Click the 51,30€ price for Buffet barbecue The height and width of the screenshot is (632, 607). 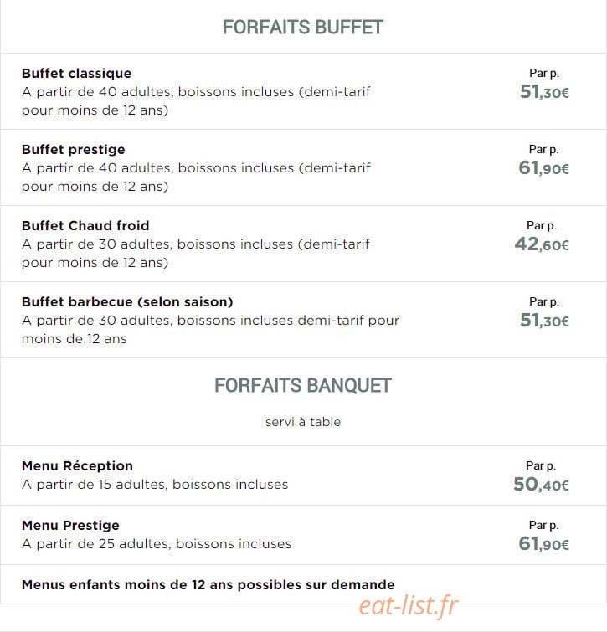pyautogui.click(x=544, y=321)
